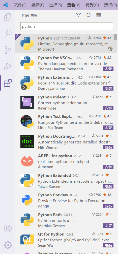Select the Python Indent extension title

point(52,97)
